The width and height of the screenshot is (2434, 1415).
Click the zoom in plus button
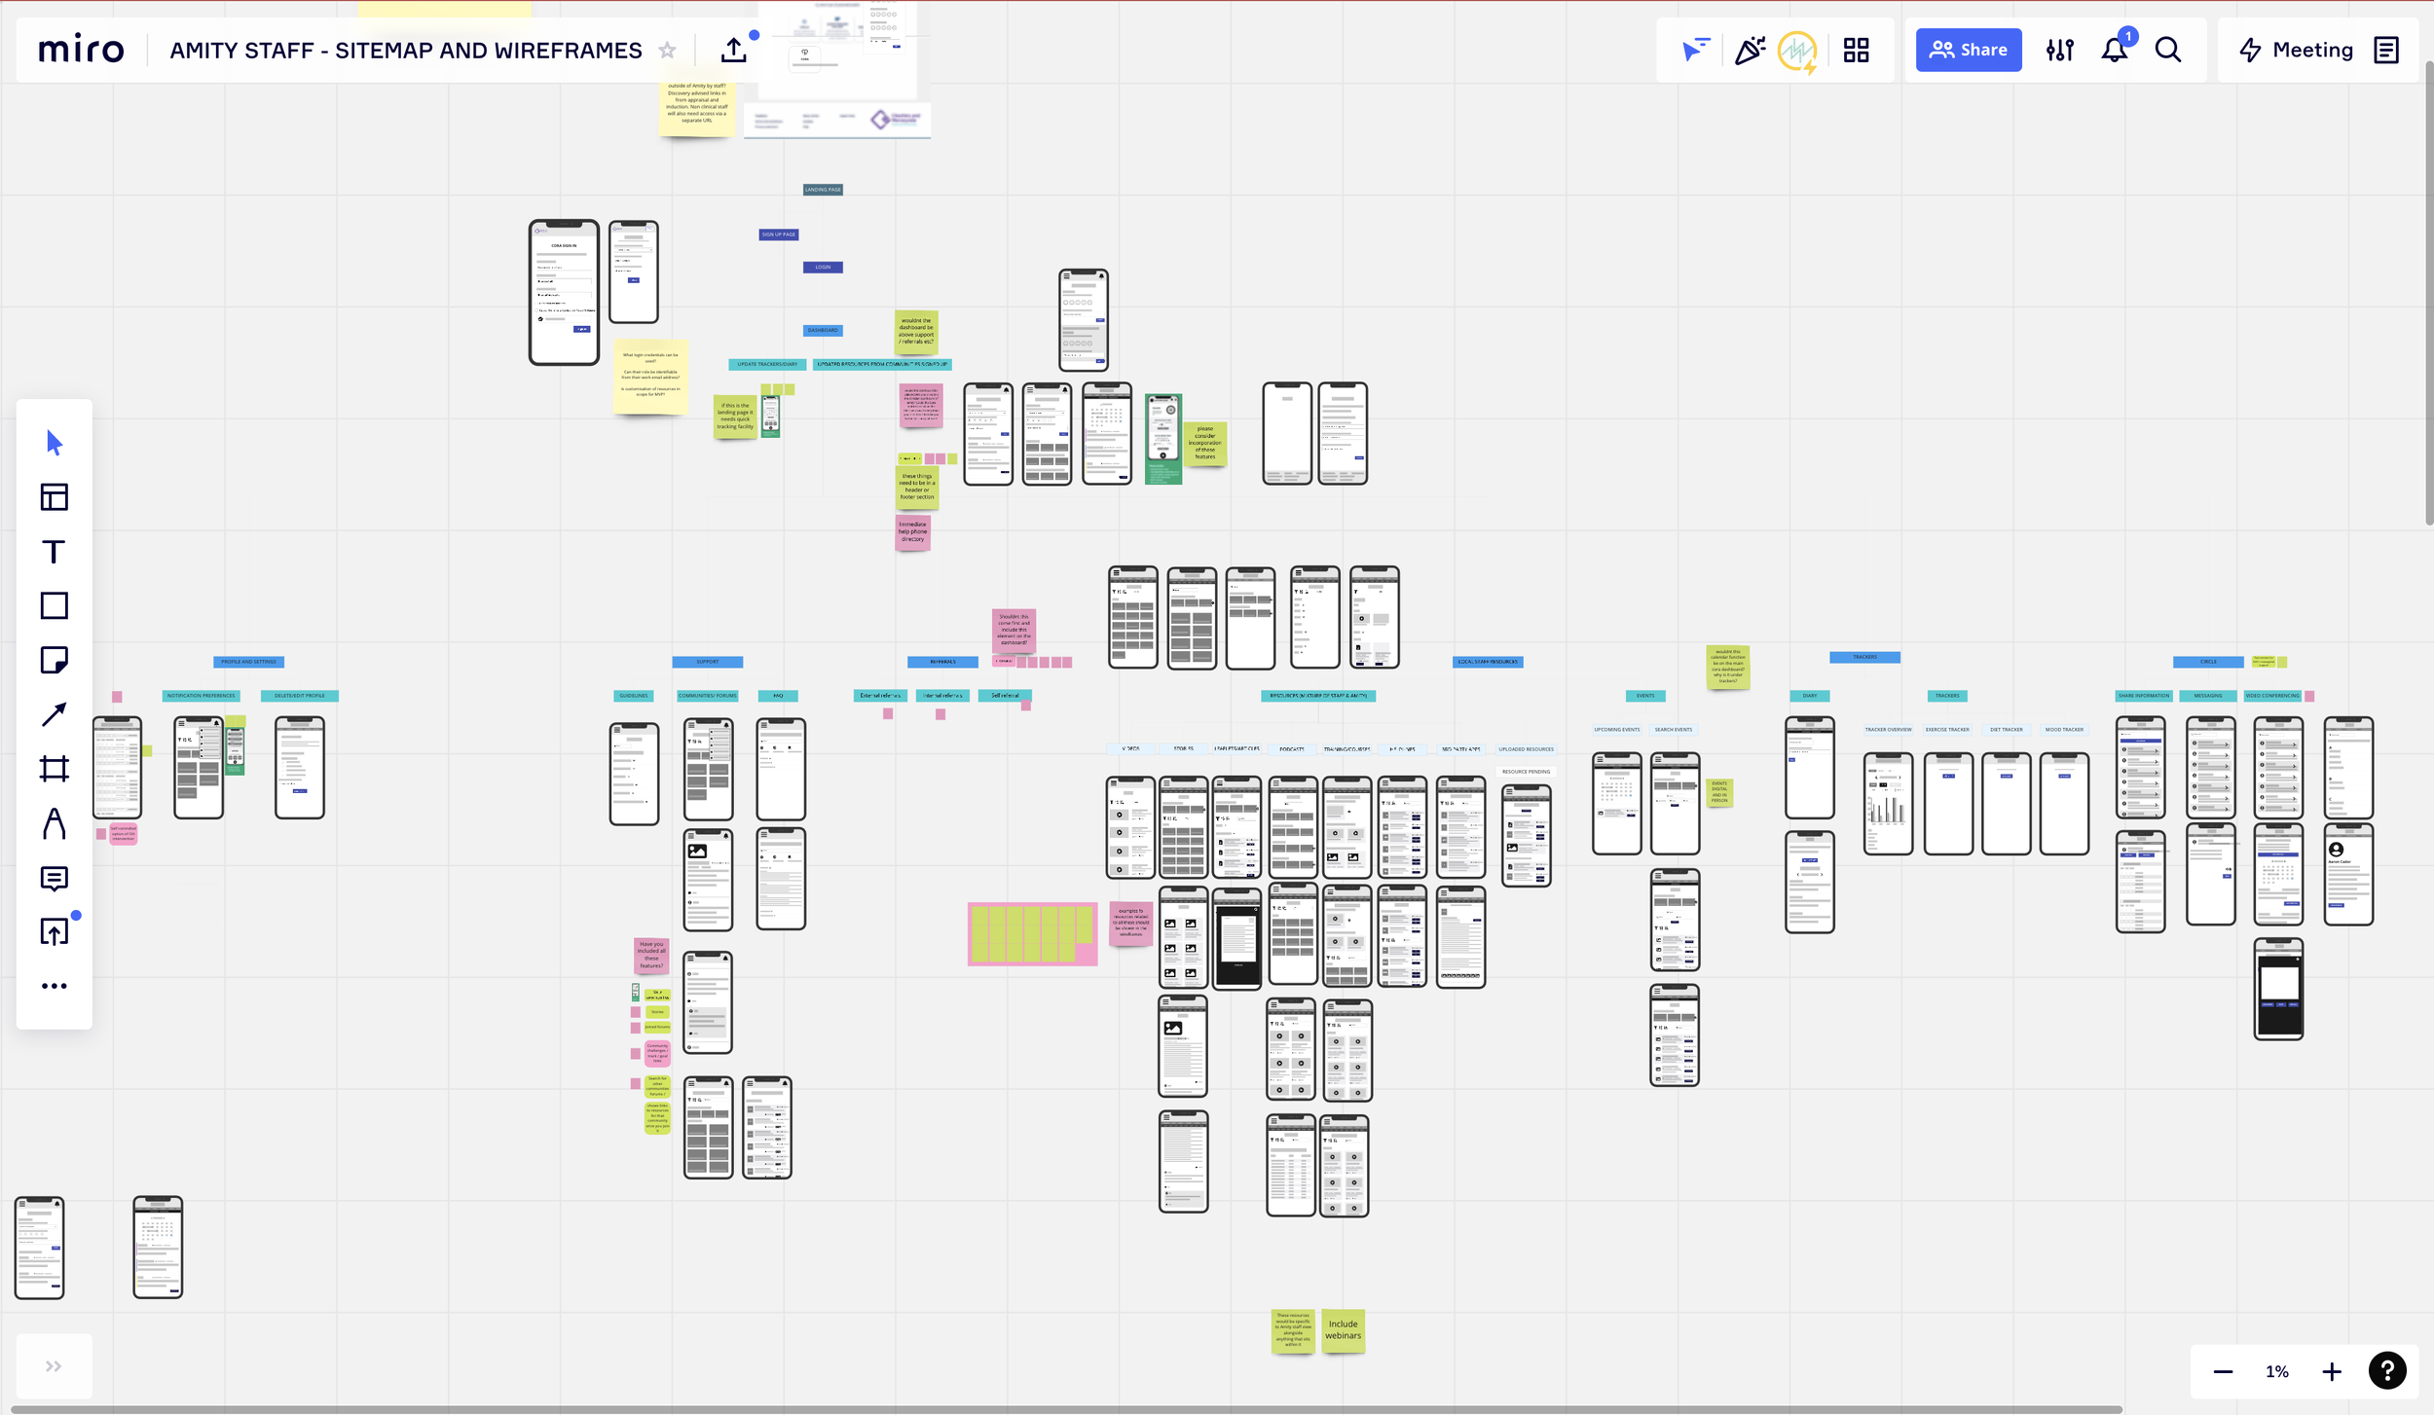tap(2331, 1372)
